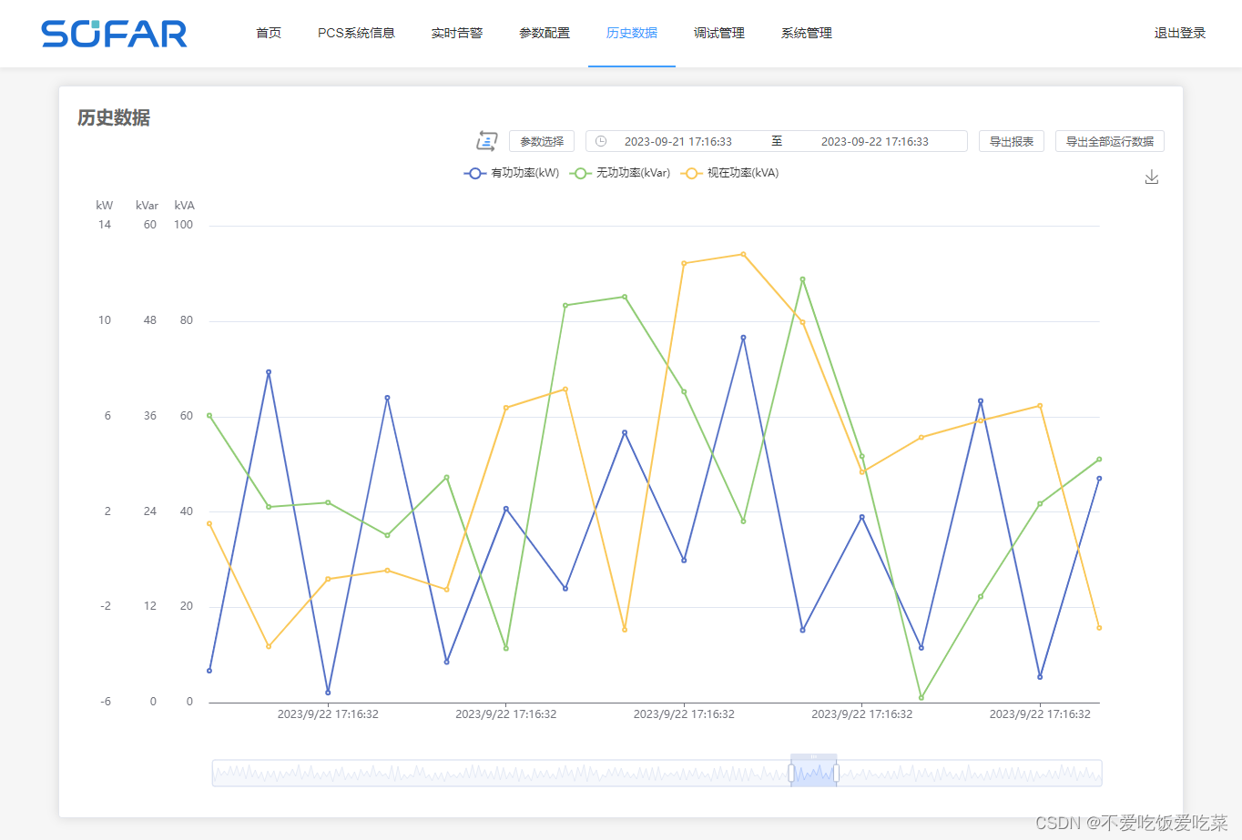Download the chart image
The image size is (1242, 840).
[1152, 177]
